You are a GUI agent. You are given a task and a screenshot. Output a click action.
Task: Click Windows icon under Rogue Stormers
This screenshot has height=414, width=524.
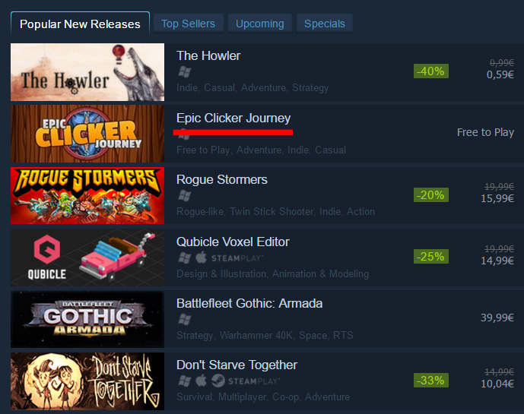(x=185, y=196)
